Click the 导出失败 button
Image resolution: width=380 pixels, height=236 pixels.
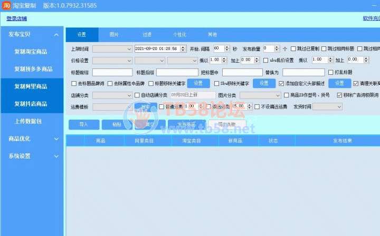pos(227,124)
